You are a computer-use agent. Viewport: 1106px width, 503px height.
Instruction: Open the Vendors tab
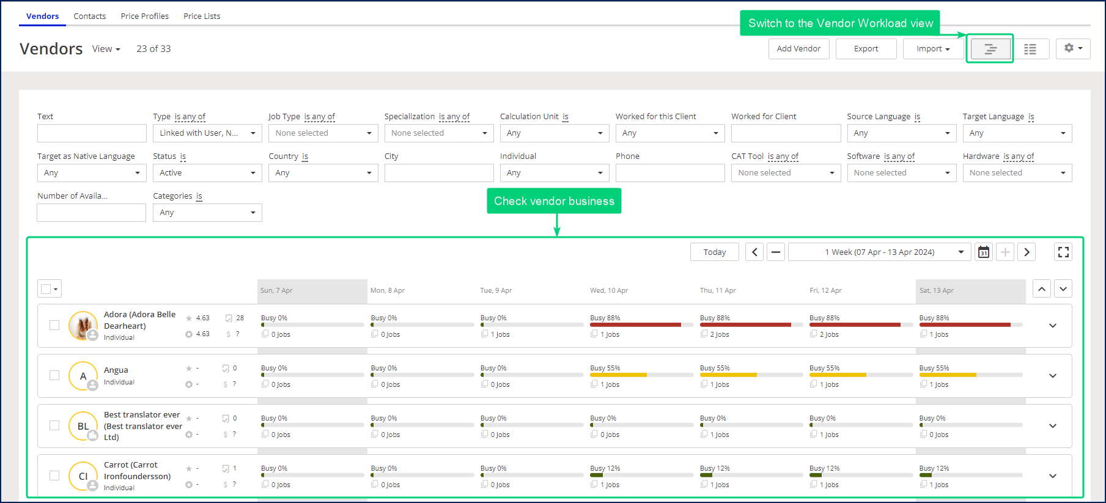[x=43, y=16]
